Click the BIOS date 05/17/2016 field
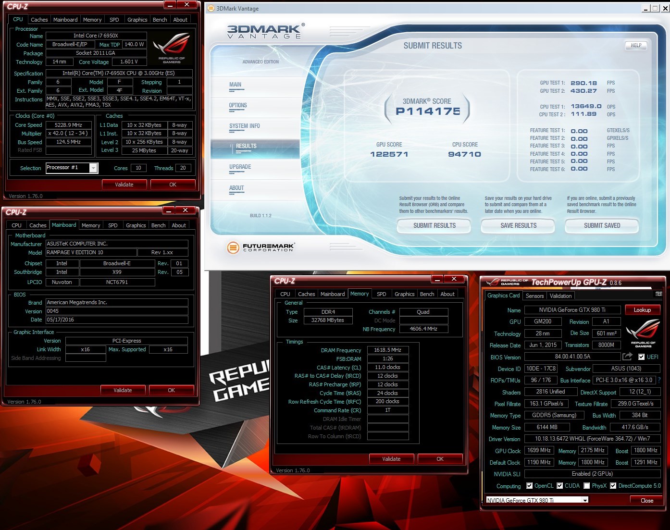Viewport: 670px width, 530px height. click(x=117, y=320)
